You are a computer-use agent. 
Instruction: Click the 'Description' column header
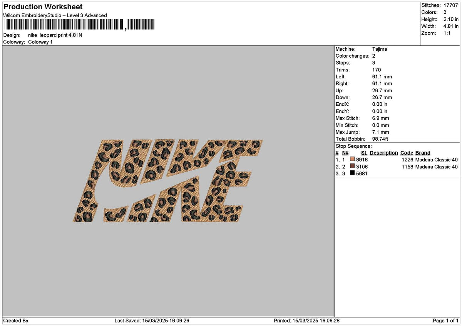coord(384,153)
